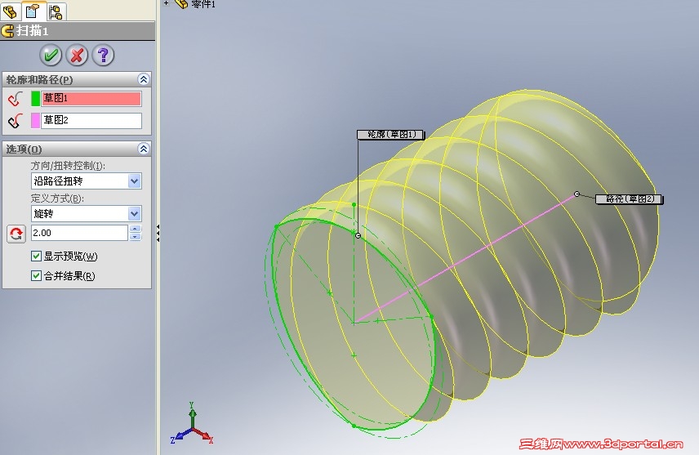
Task: Click the 路径(草图2) callout label
Action: 629,199
